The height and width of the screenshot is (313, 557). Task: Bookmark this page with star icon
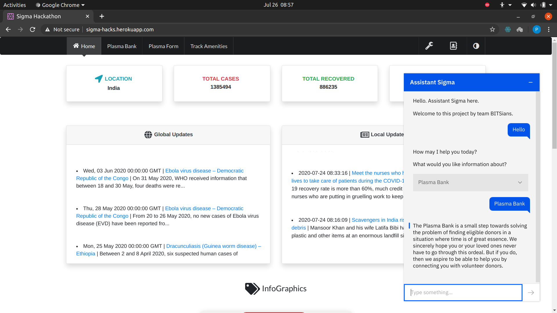tap(492, 29)
